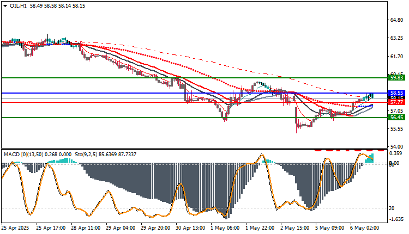Click the 64.80 price scale value
Screen dimensions: 409x234
point(396,20)
